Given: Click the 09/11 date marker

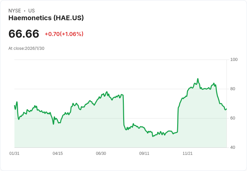Looking at the screenshot, I should (144, 153).
